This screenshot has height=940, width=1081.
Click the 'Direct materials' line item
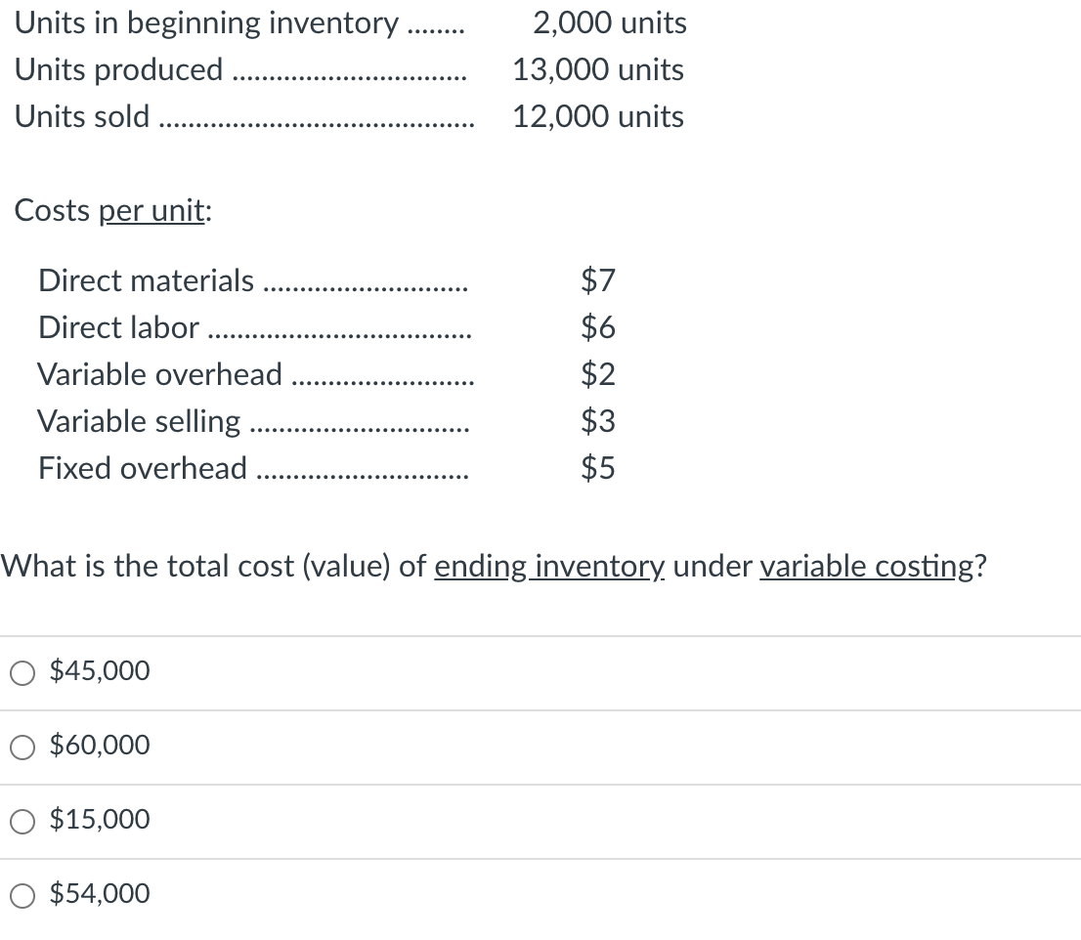[x=145, y=280]
